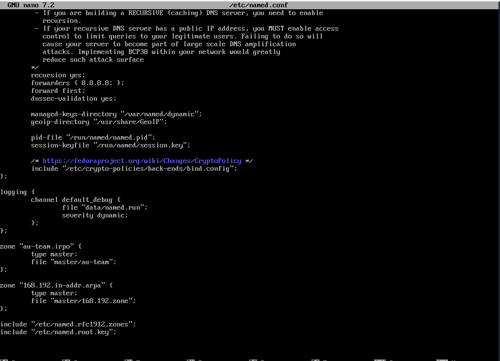Click the /etc/named.conf filename in title bar
The image size is (500, 361).
(258, 5)
